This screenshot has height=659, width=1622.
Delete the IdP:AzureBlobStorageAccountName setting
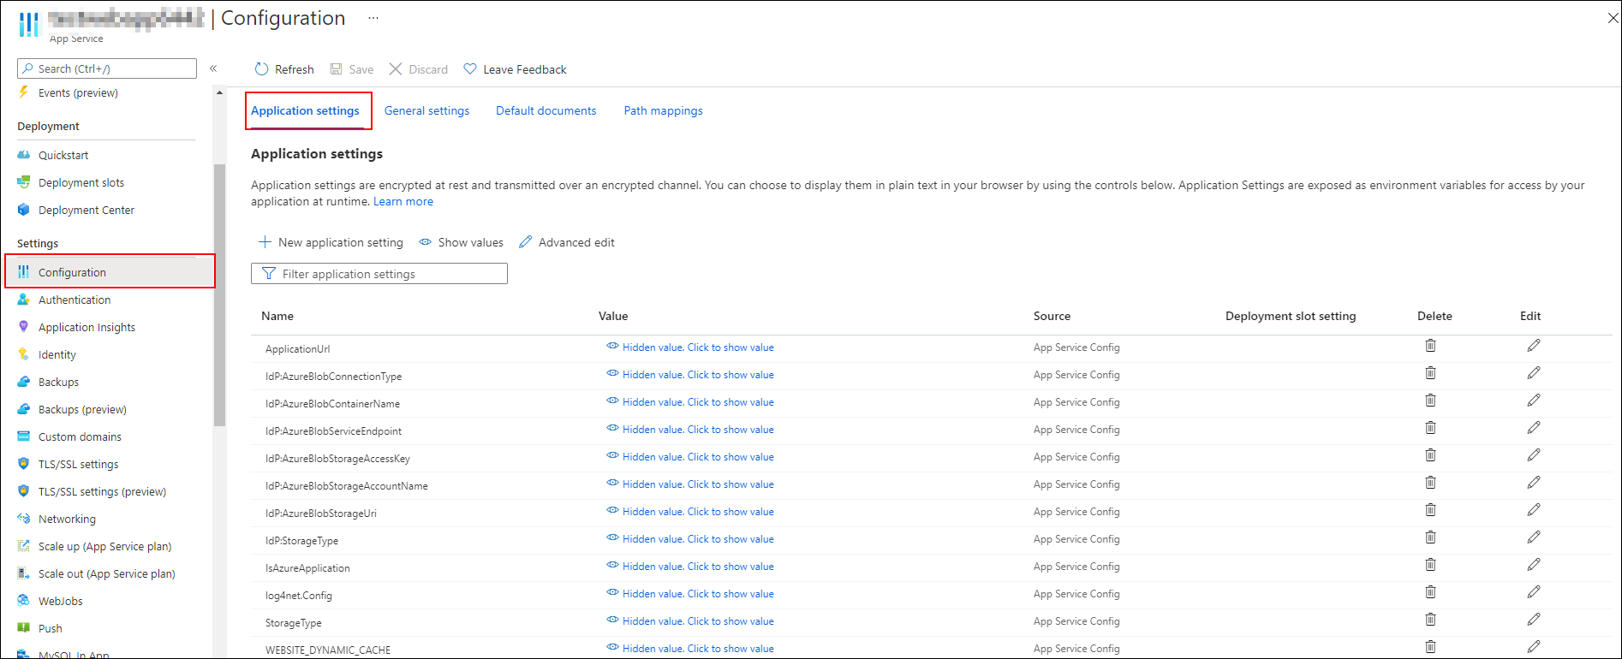pyautogui.click(x=1430, y=483)
